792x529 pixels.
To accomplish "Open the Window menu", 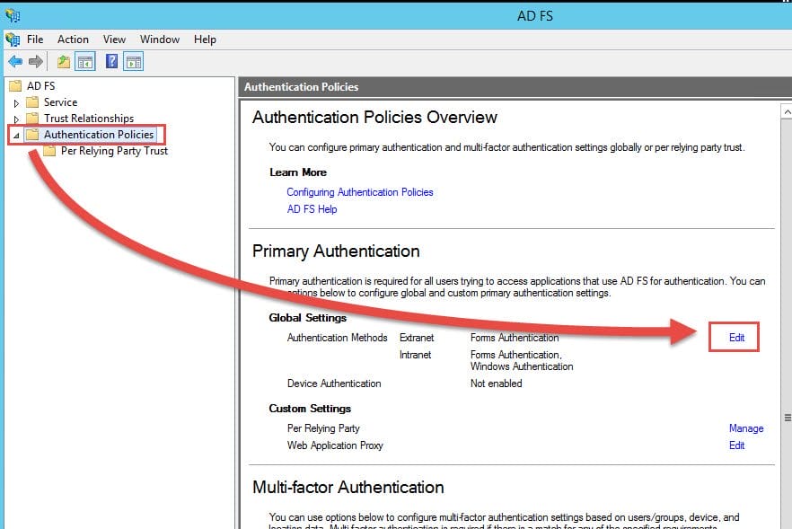I will (159, 39).
